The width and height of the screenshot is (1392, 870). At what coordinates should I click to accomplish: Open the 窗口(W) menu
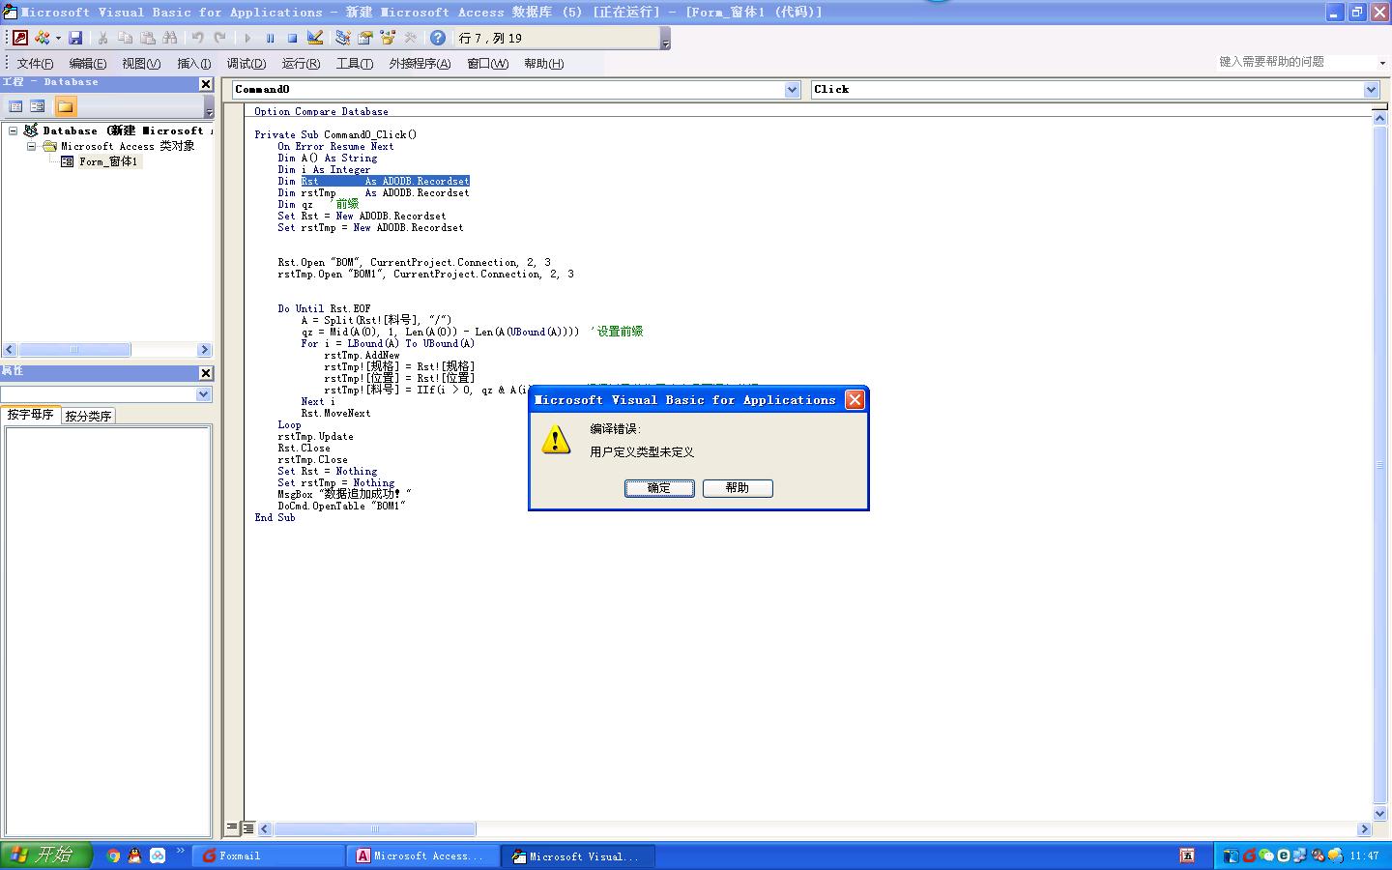487,64
